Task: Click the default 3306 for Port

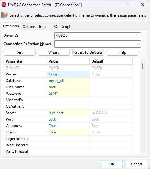Action: 95,119
